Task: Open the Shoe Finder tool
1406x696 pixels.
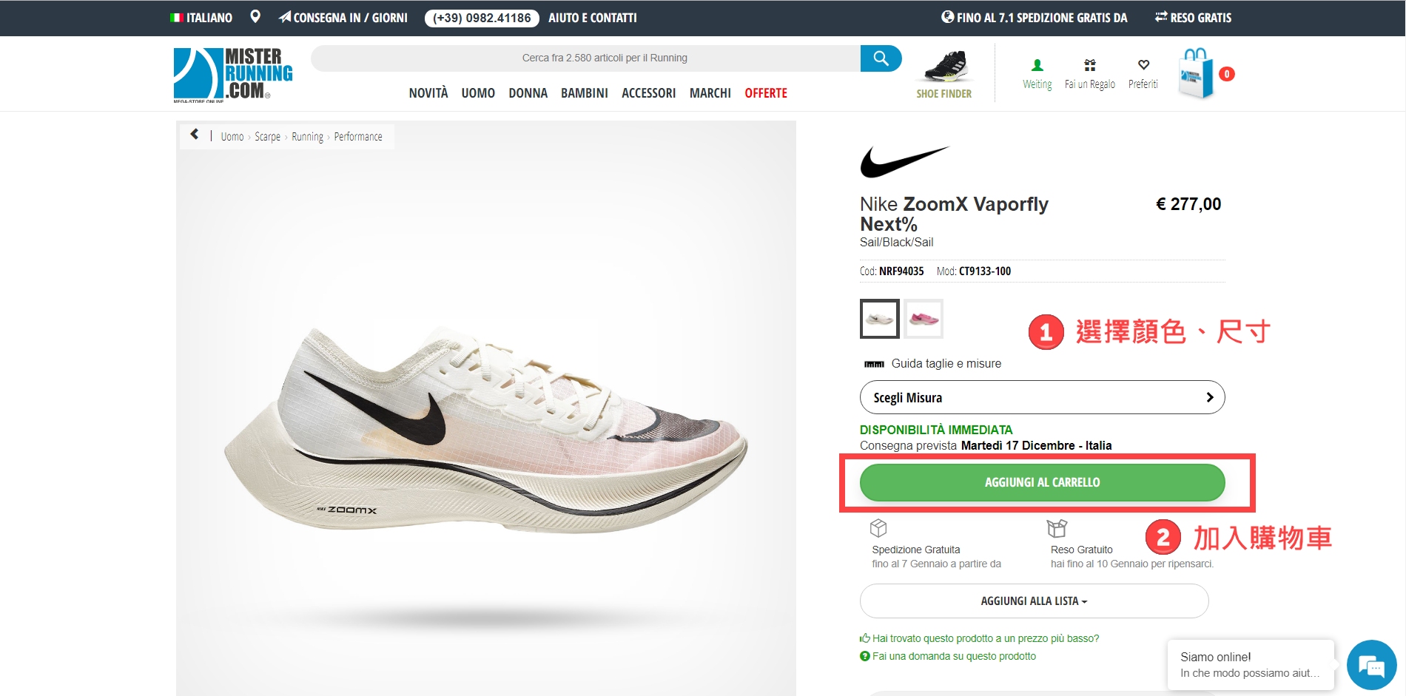Action: (944, 75)
